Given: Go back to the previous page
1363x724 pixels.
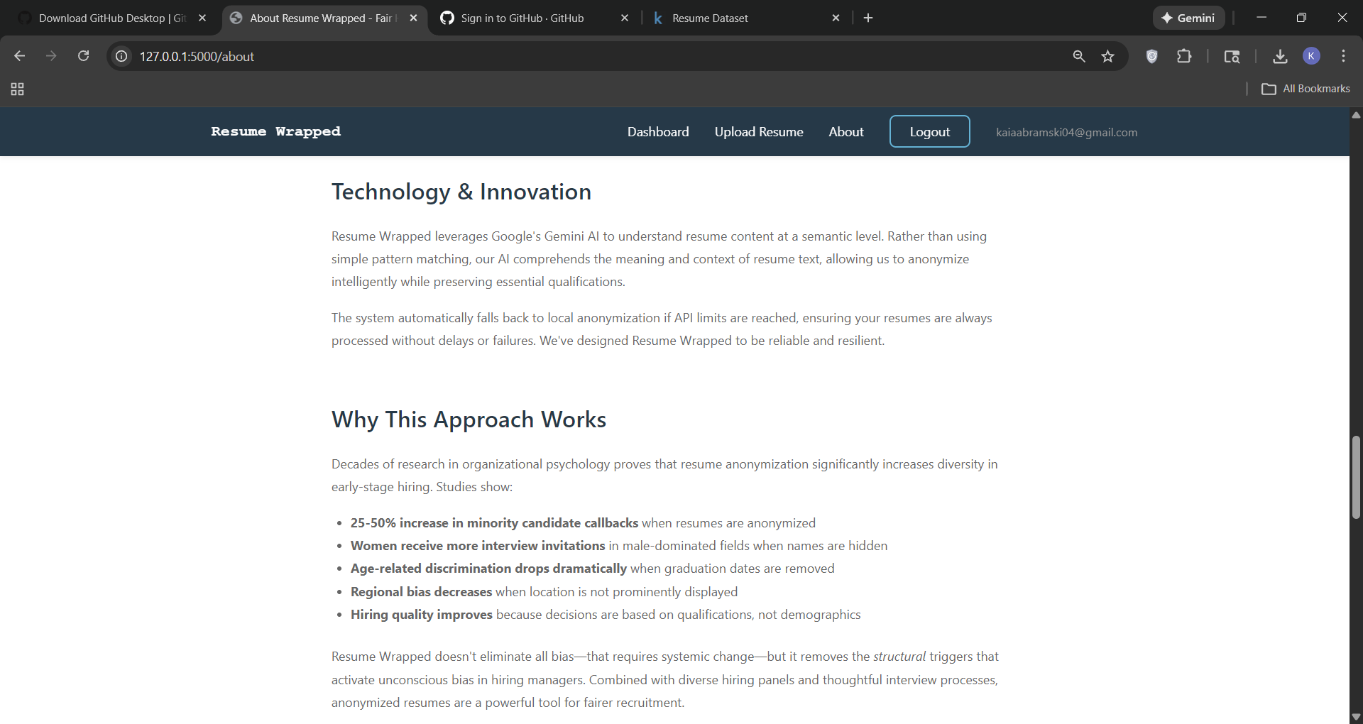Looking at the screenshot, I should click(19, 56).
